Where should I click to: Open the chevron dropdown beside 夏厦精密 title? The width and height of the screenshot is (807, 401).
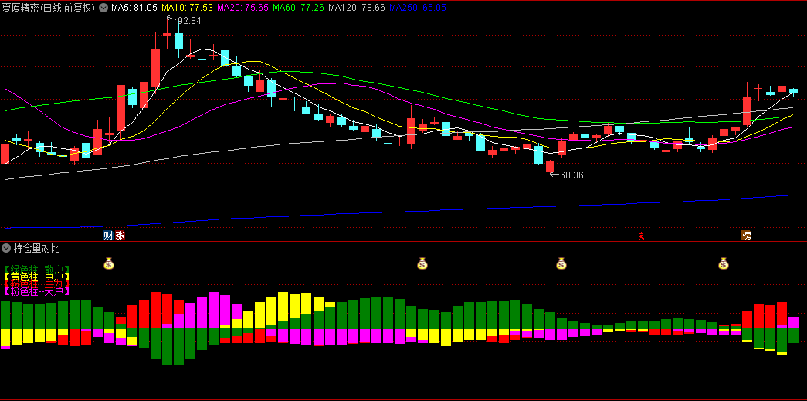tap(103, 8)
